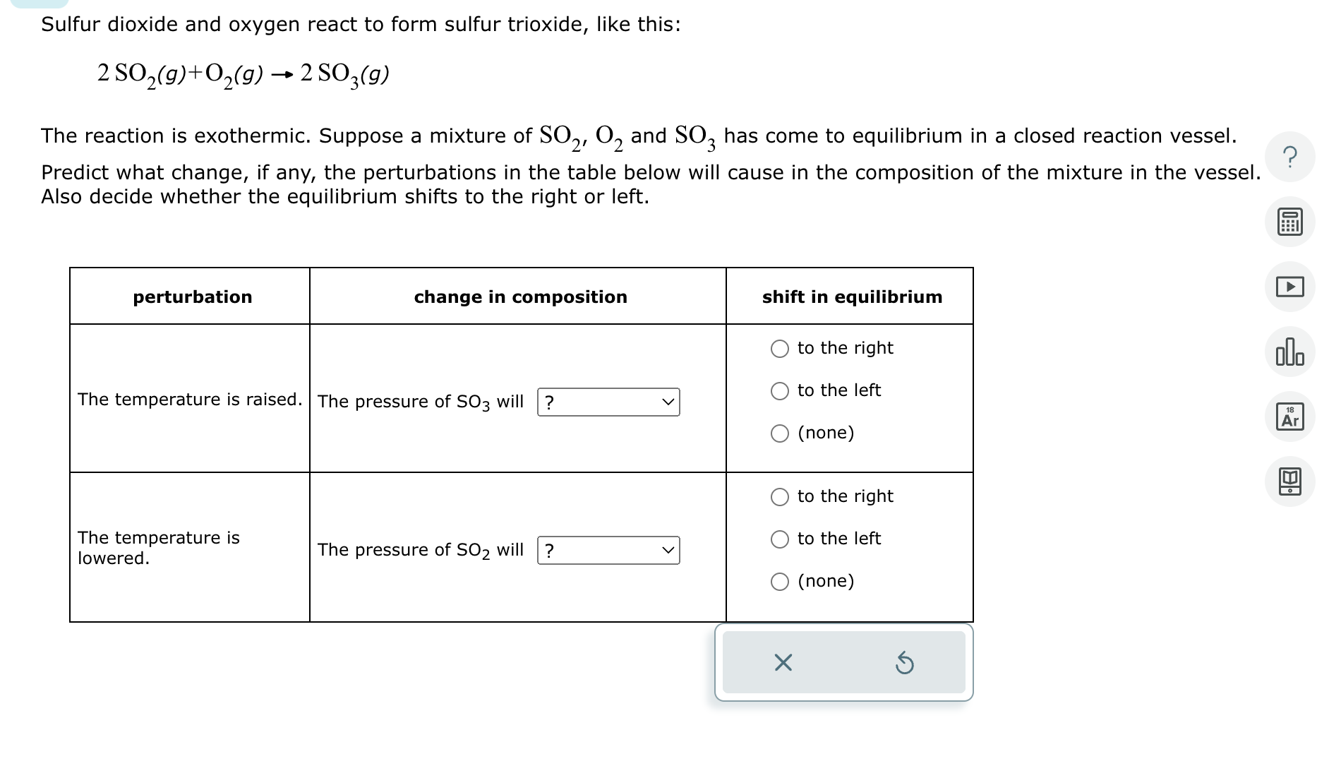Select 'to the right' in the second row
Image resolution: width=1317 pixels, height=778 pixels.
(x=780, y=496)
